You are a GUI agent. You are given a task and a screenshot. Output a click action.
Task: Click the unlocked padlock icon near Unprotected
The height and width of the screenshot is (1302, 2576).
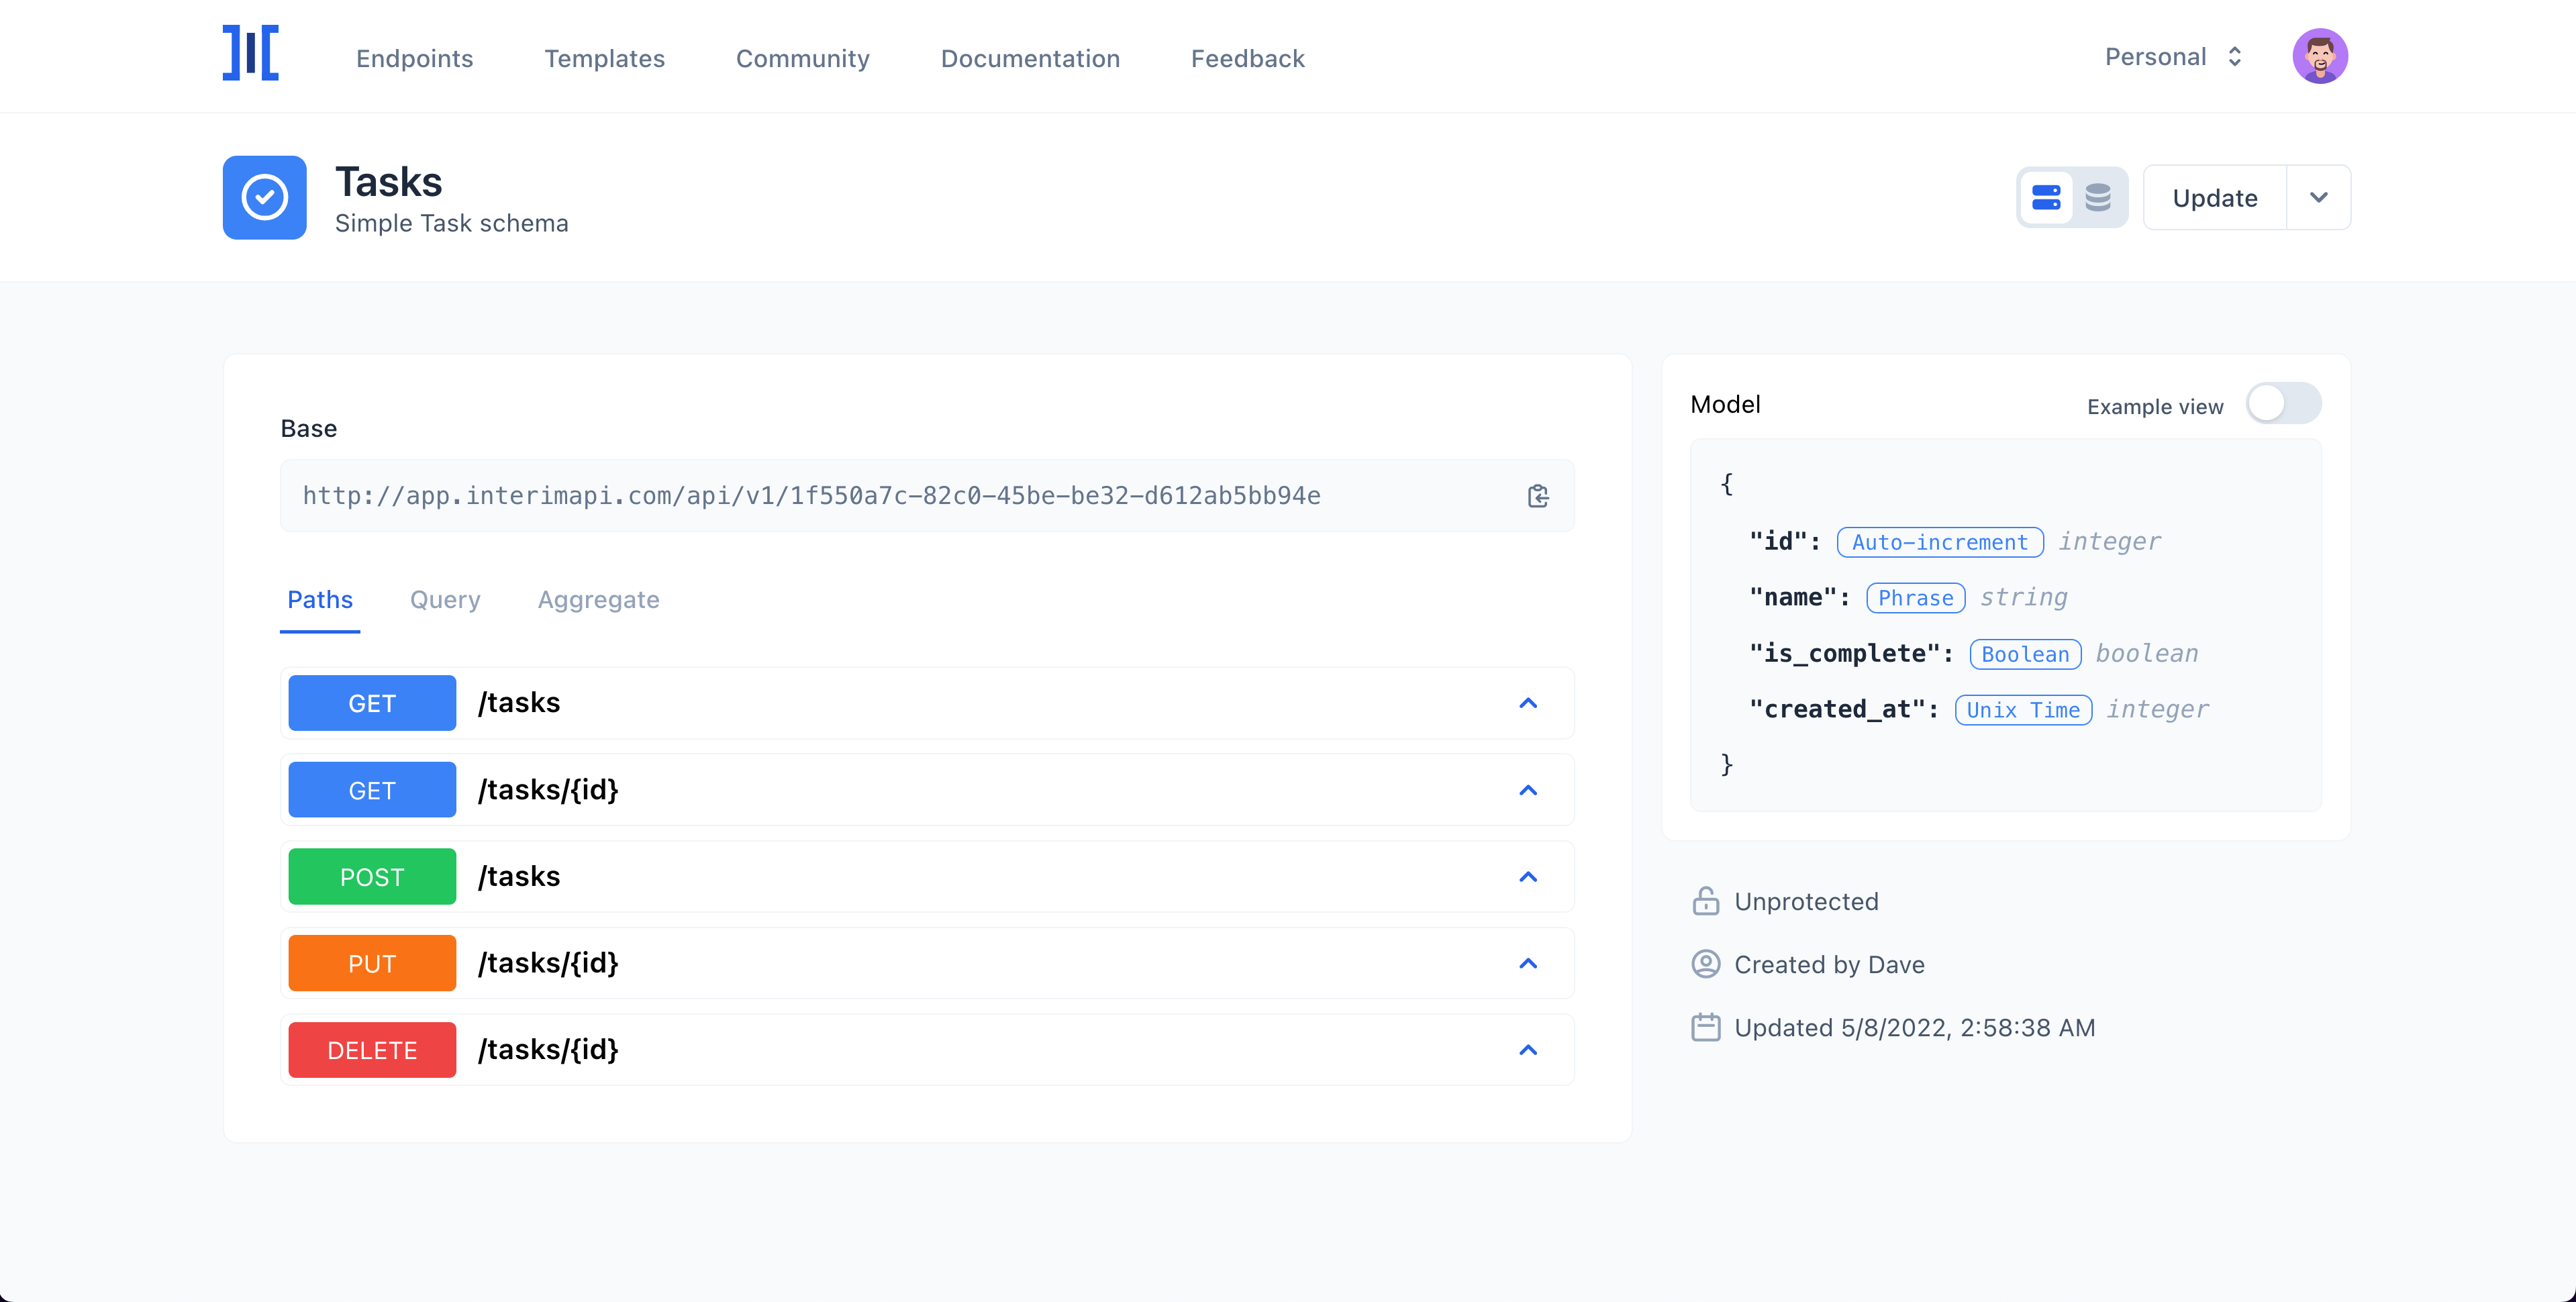[1705, 901]
